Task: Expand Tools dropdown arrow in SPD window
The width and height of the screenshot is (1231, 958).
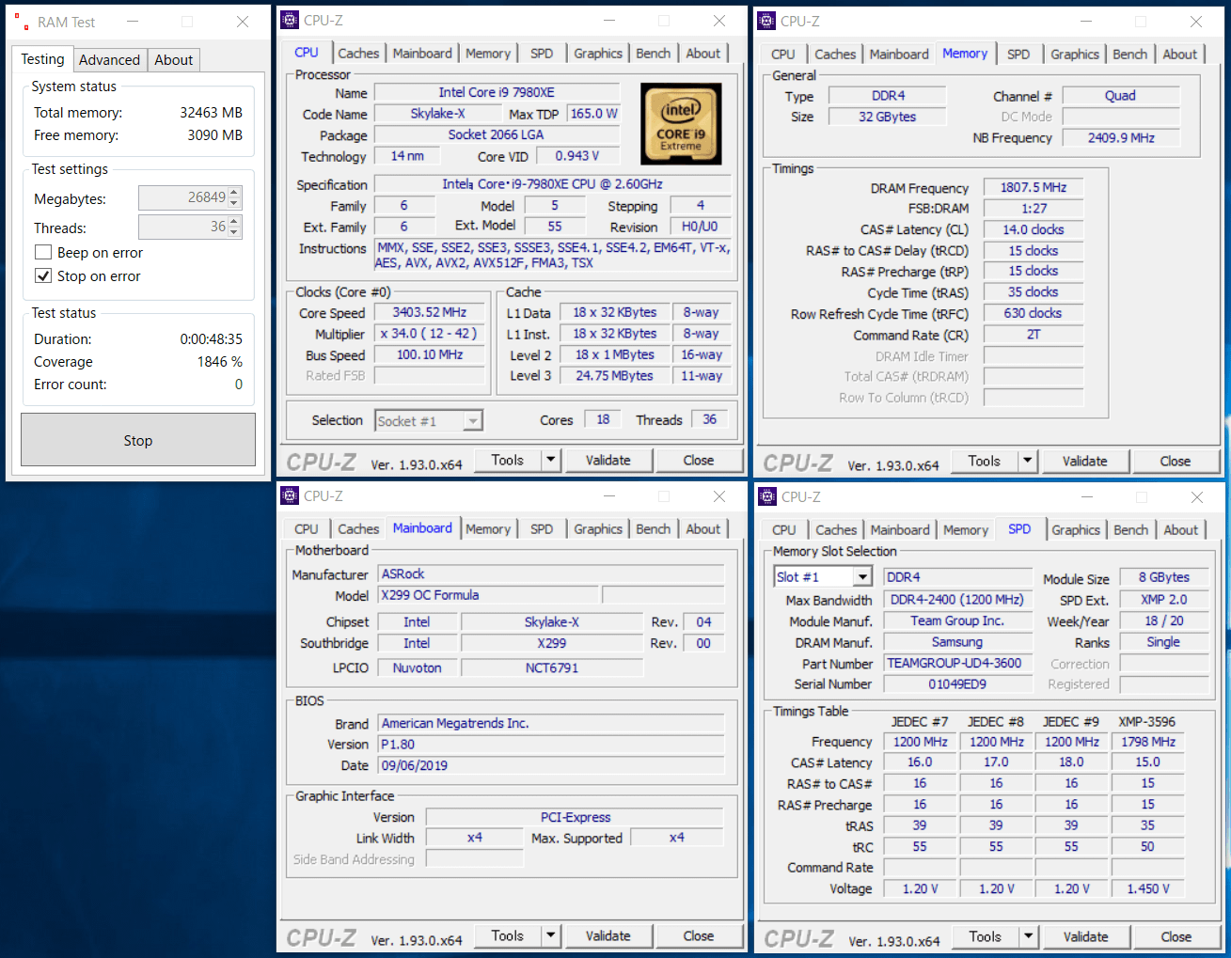Action: pyautogui.click(x=1028, y=936)
